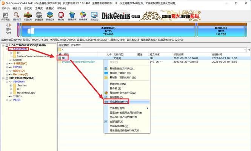251x151 pixels.
Task: Click the path input field showing backslash
Action: (x=151, y=50)
